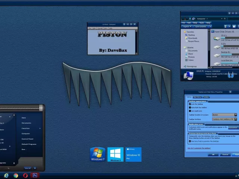239x179 pixels.
Task: Open the OS (C:) drive icon
Action: 217,38
